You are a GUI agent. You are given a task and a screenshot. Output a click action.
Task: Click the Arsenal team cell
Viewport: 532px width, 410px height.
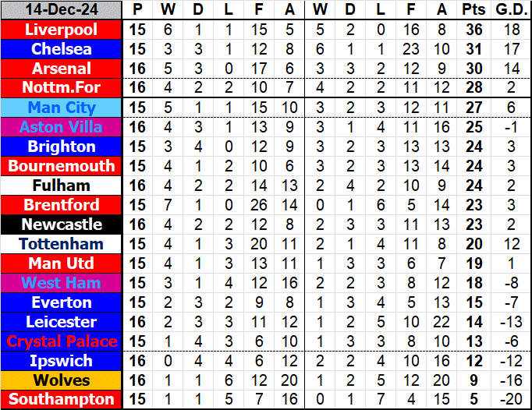pos(62,69)
